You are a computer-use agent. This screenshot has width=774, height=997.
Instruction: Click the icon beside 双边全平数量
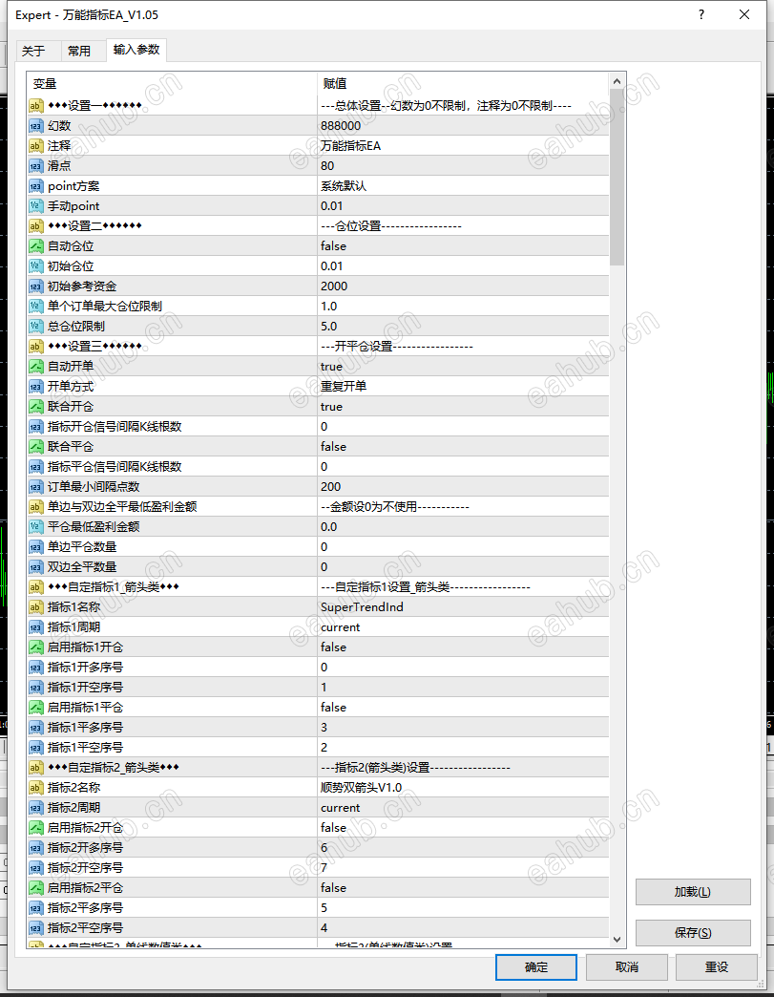[x=35, y=566]
